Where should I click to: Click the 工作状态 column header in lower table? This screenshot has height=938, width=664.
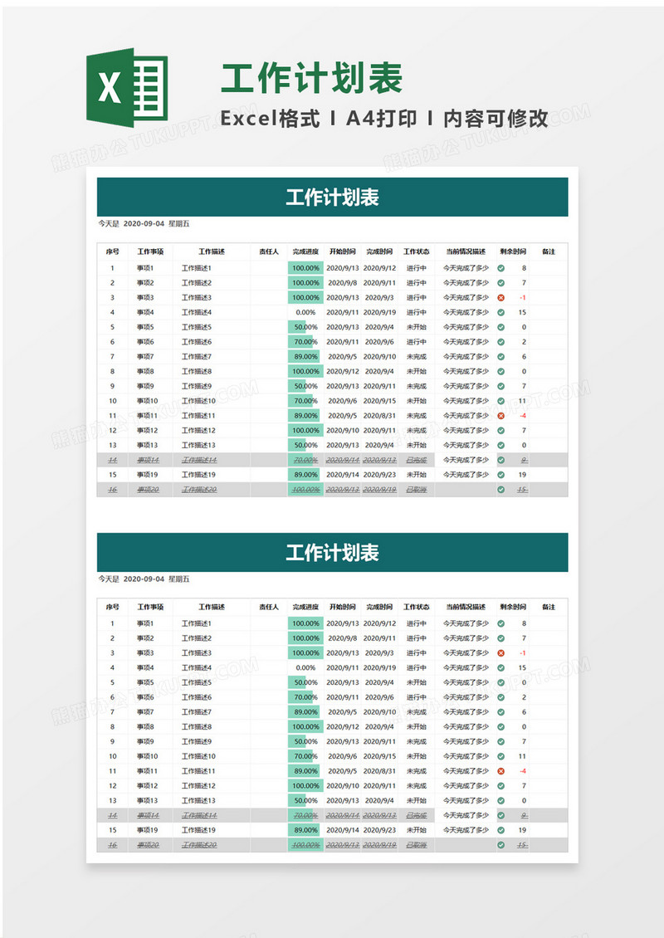[417, 607]
